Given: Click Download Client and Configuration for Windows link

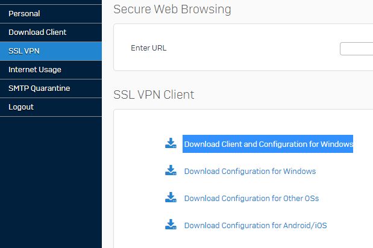Looking at the screenshot, I should pos(269,144).
